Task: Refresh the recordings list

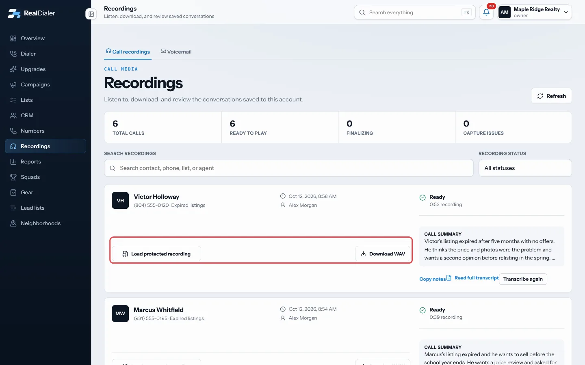Action: tap(551, 96)
